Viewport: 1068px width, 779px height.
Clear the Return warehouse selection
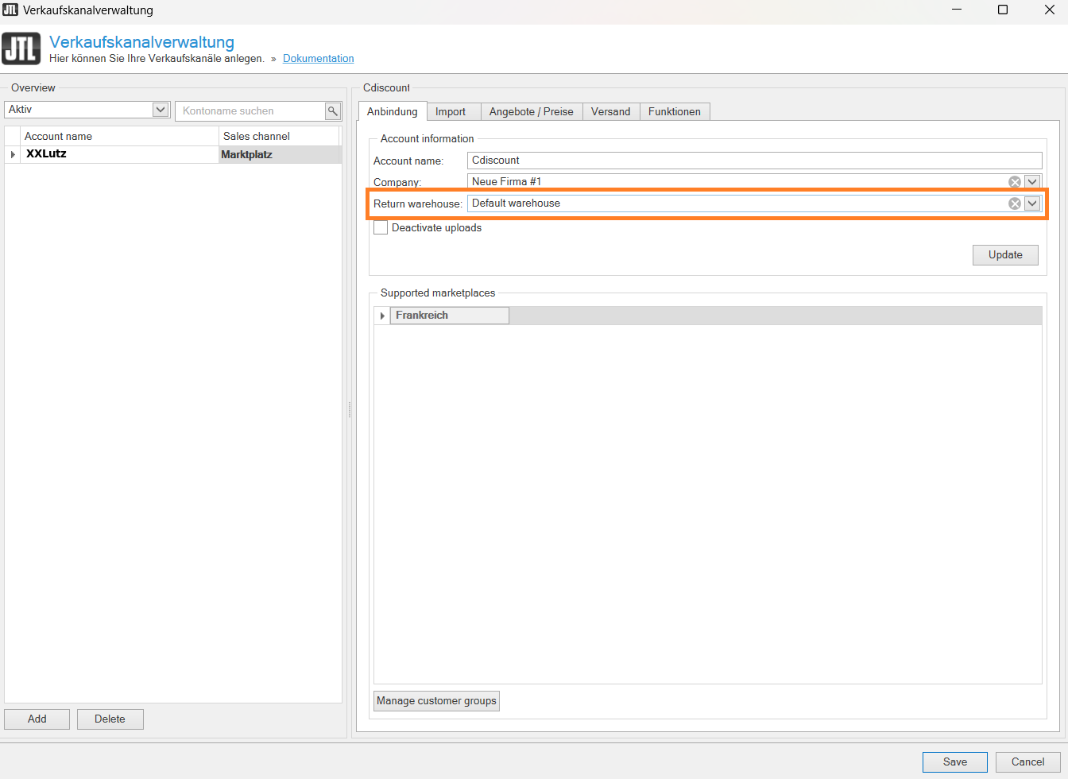coord(1015,203)
